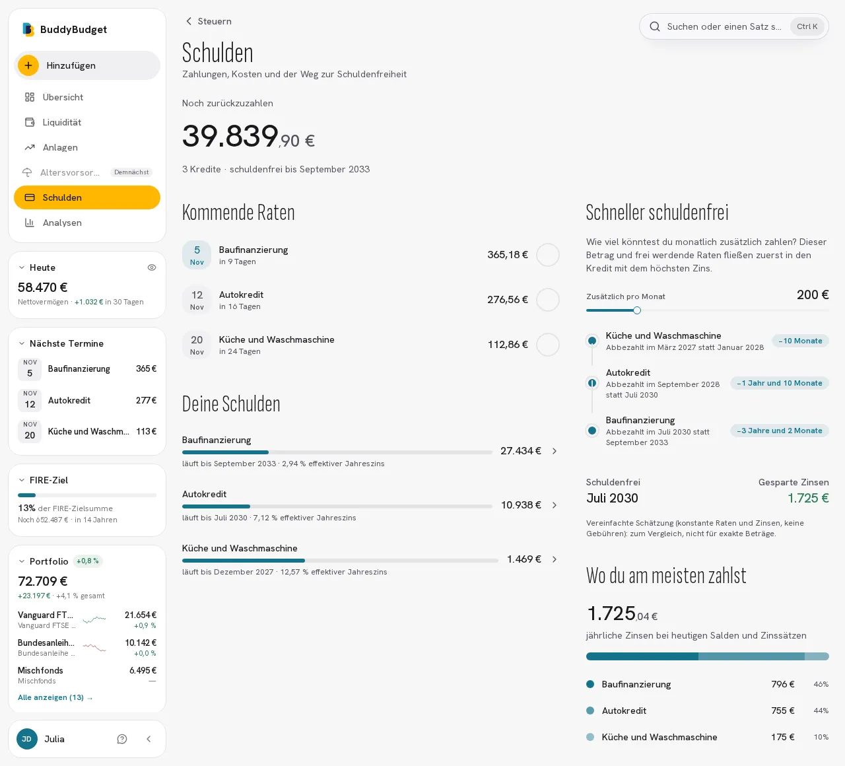Open Autokredit entry in Nächste Termine
The width and height of the screenshot is (845, 766).
[x=87, y=400]
